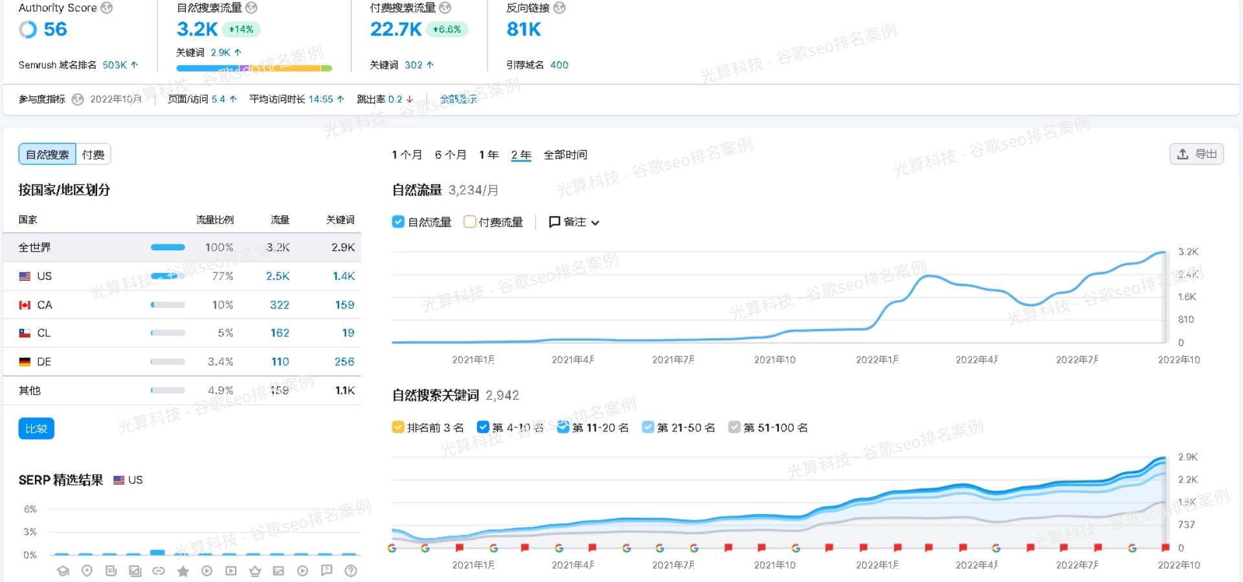
Task: Click the star reviews SERP icon
Action: tap(183, 571)
